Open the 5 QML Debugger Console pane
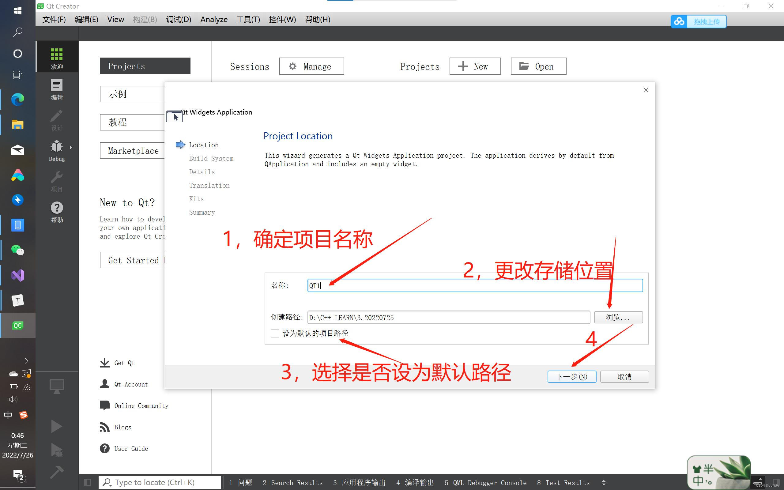 tap(486, 483)
